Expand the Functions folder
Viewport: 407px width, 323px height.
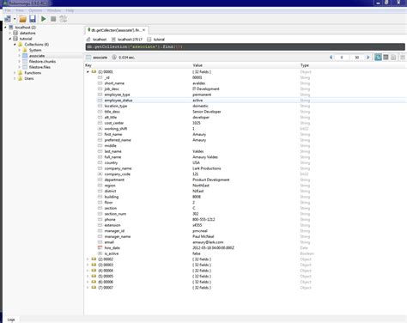15,73
